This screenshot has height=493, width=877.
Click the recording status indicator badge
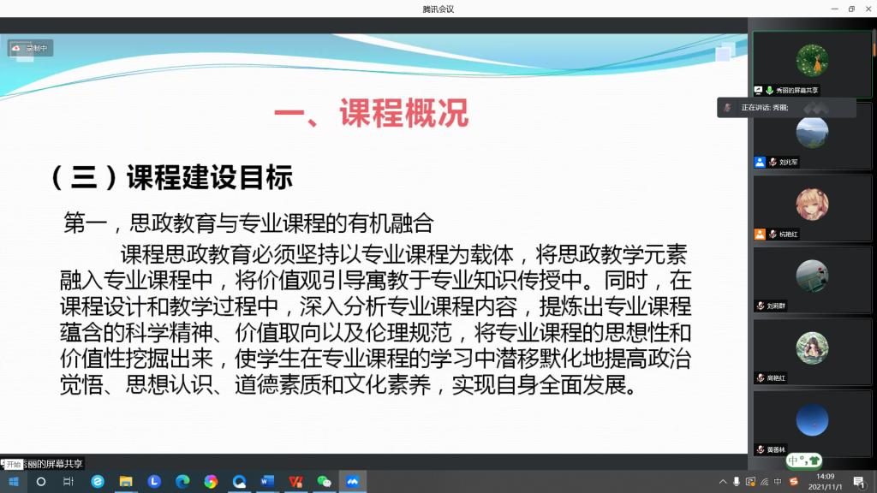pos(31,49)
